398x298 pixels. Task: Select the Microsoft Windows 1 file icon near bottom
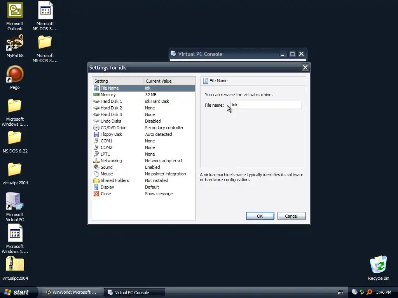coord(15,233)
